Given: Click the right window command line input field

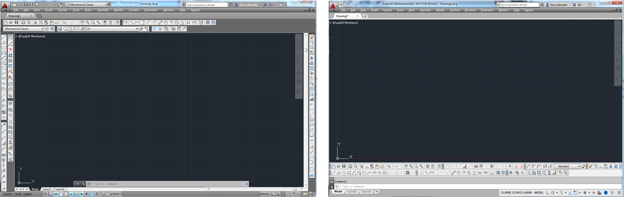Looking at the screenshot, I should (474, 187).
